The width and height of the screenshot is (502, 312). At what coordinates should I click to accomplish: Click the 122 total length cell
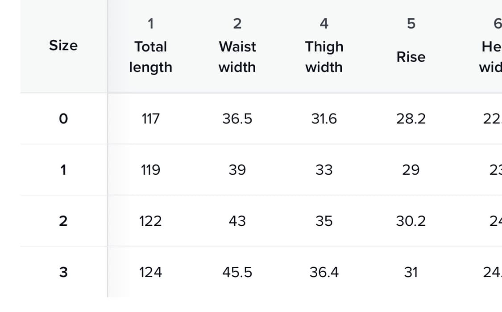coord(150,221)
